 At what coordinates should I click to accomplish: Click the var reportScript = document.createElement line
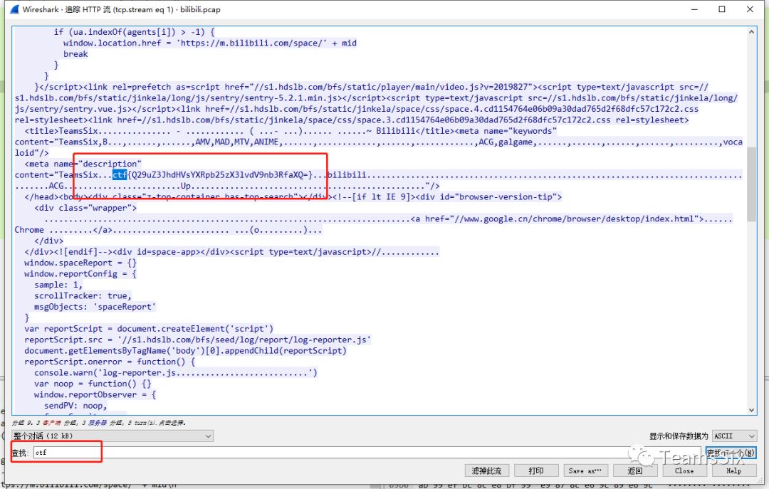tap(149, 329)
